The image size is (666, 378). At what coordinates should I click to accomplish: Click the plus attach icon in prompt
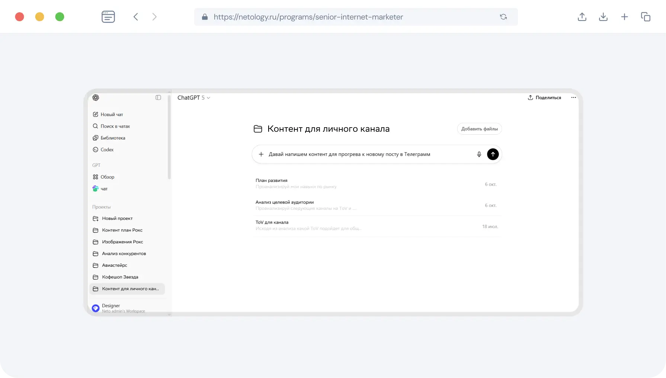point(261,154)
